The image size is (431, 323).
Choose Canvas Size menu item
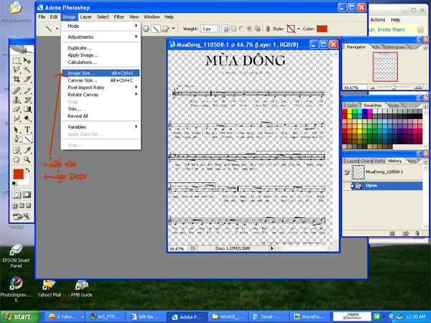[x=101, y=80]
